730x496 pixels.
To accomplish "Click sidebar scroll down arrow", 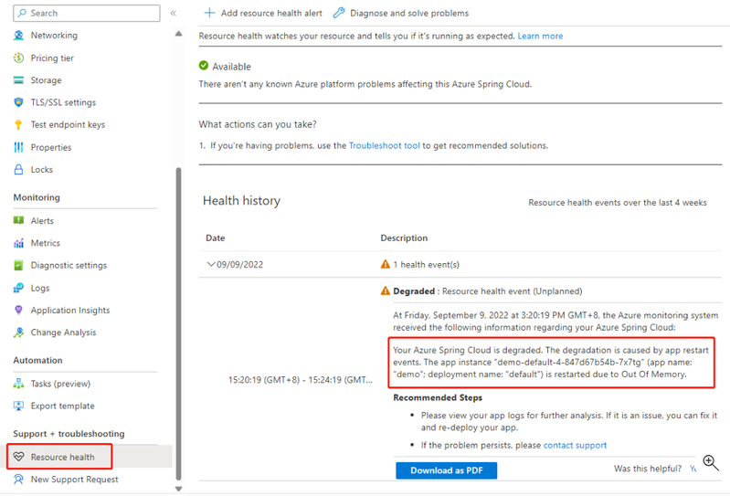I will 178,489.
